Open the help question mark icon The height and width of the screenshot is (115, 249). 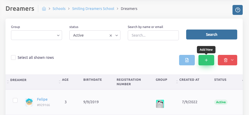pos(237,10)
